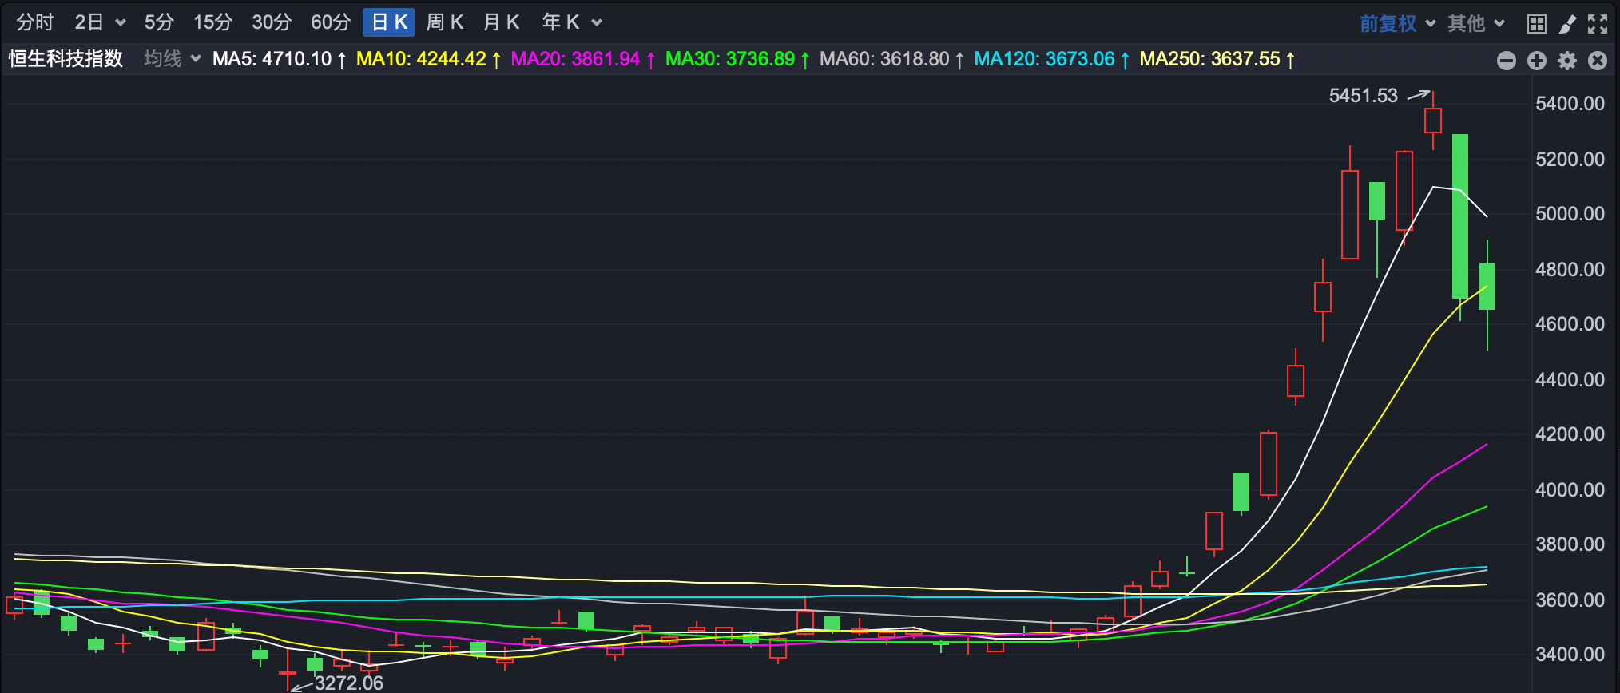
Task: Switch to the 周K weekly tab
Action: coord(445,22)
